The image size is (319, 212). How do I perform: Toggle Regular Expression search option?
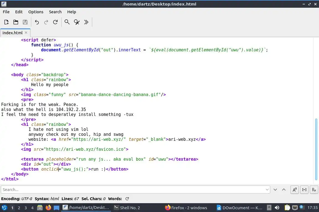pyautogui.click(x=314, y=190)
